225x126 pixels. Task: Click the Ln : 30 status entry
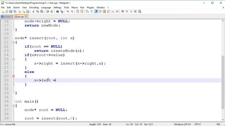click(x=129, y=124)
